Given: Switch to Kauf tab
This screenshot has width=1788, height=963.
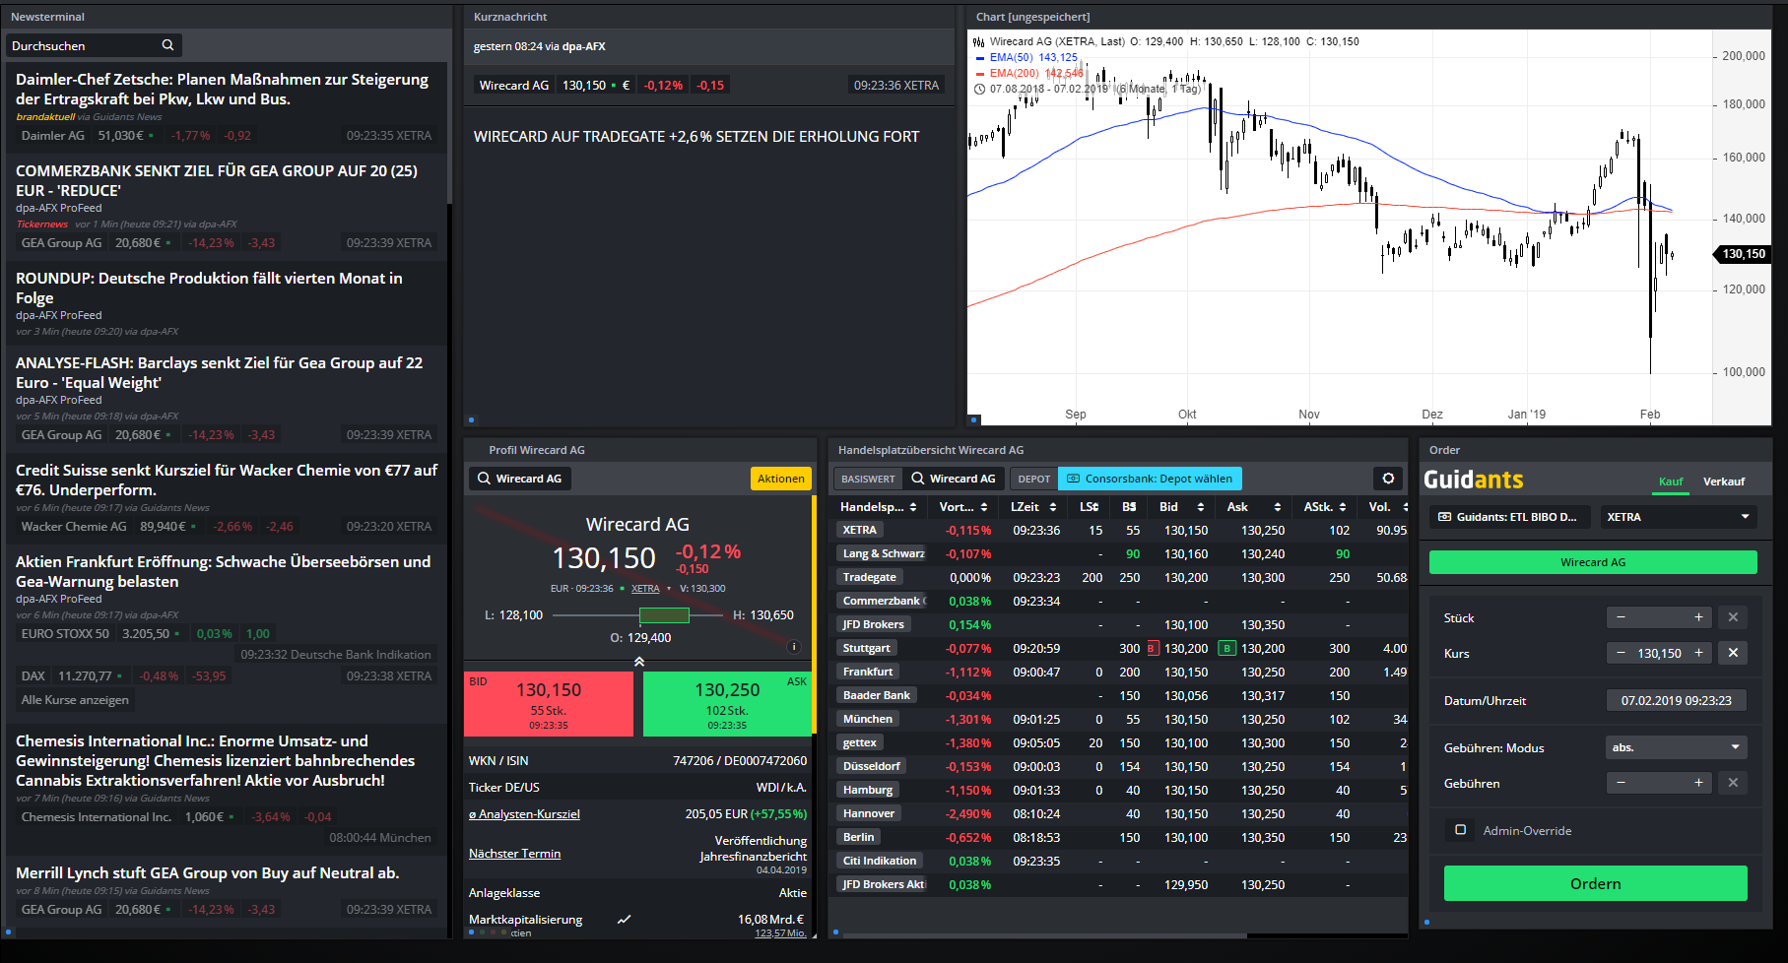Looking at the screenshot, I should pyautogui.click(x=1671, y=481).
